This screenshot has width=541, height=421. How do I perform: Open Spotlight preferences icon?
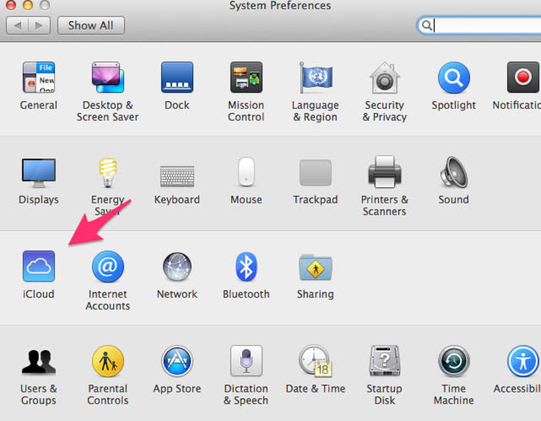[454, 77]
